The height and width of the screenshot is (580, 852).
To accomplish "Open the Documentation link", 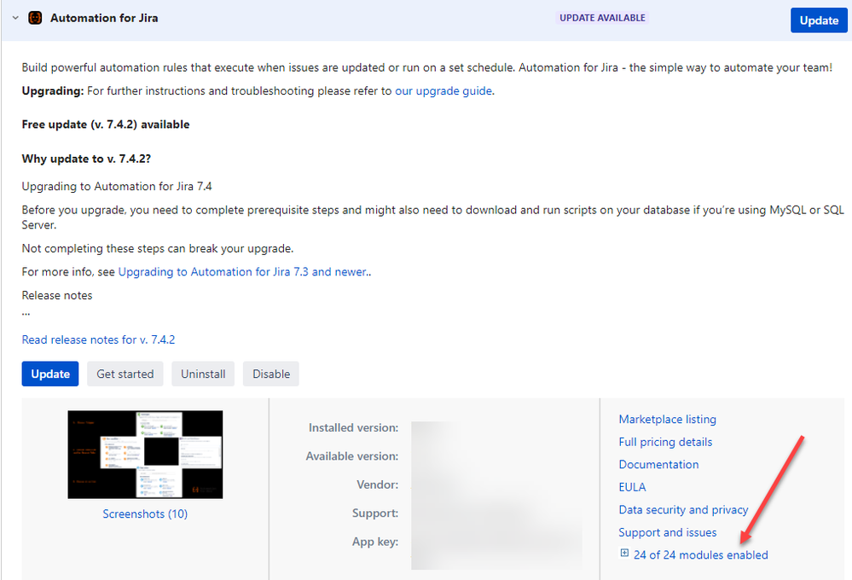I will (x=658, y=464).
